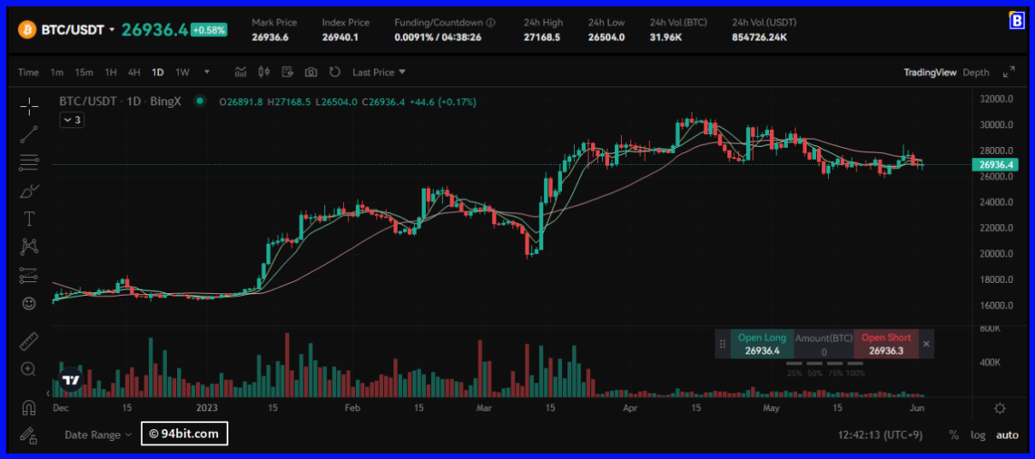The width and height of the screenshot is (1035, 459).
Task: Select the text annotation tool
Action: tap(29, 219)
